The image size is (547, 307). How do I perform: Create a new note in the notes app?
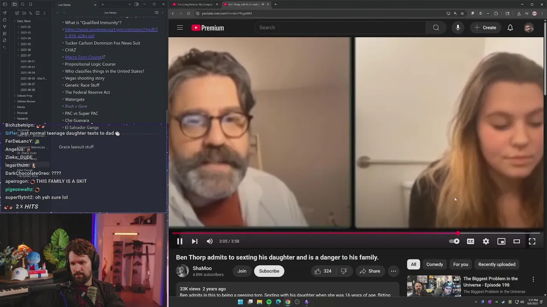point(17,13)
